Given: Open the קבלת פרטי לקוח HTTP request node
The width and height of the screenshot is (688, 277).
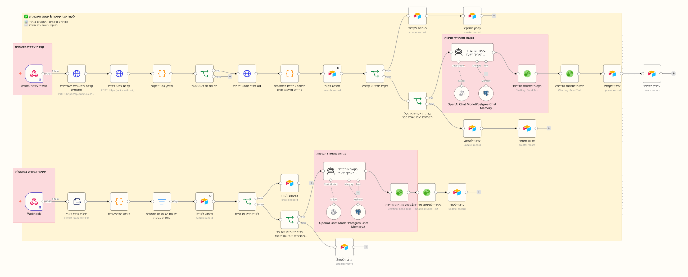Looking at the screenshot, I should pos(119,74).
